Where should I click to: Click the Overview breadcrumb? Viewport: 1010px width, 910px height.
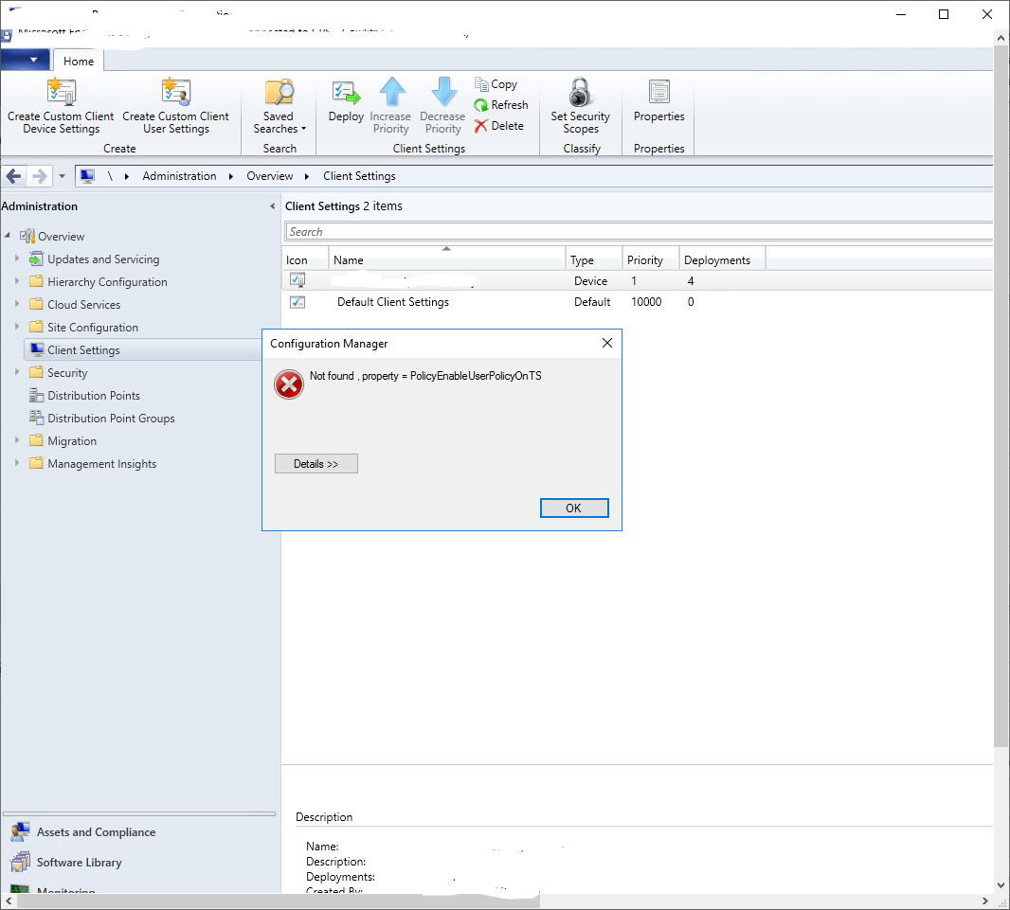click(269, 176)
